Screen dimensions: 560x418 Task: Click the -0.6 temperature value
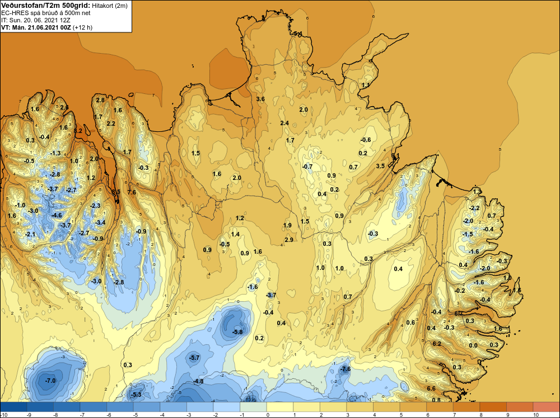click(365, 140)
